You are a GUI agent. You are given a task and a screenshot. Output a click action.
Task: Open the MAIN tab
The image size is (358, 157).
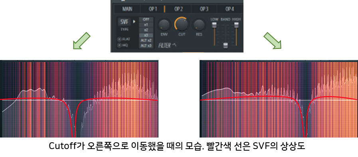(x=127, y=9)
